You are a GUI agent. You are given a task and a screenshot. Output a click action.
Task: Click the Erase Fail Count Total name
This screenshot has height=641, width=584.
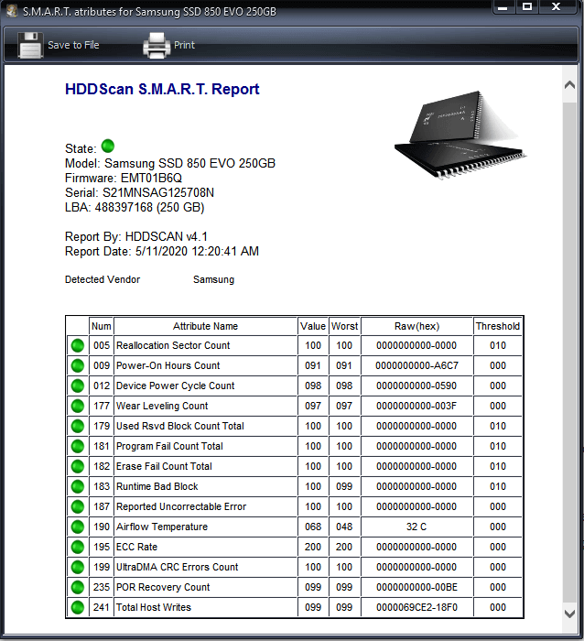pos(164,466)
